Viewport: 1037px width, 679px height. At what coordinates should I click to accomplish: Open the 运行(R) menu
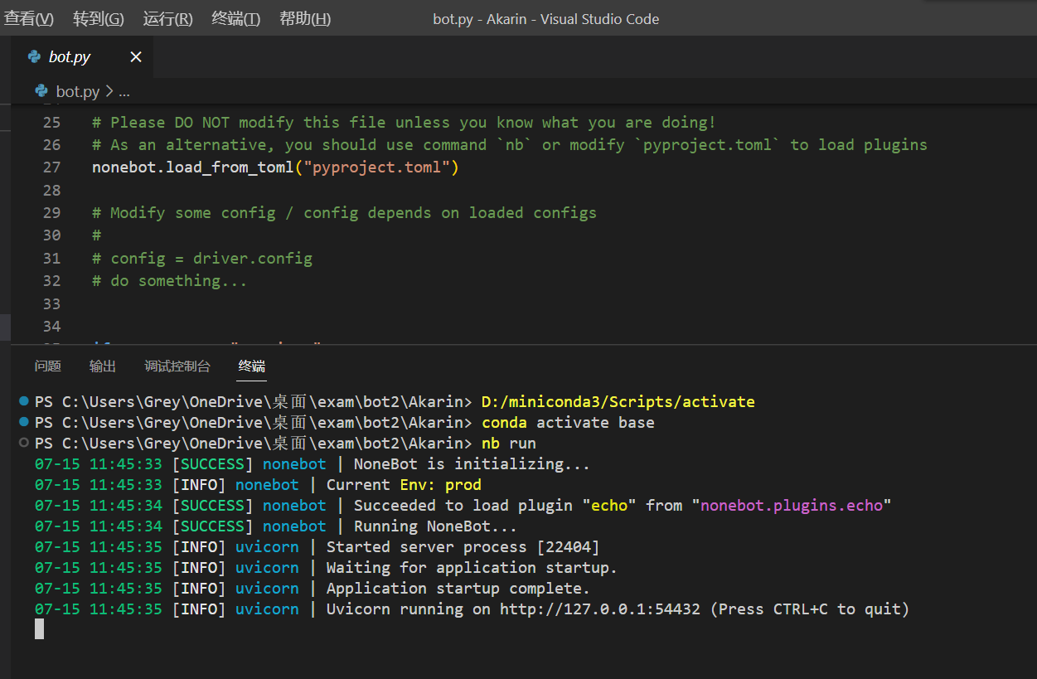[167, 19]
